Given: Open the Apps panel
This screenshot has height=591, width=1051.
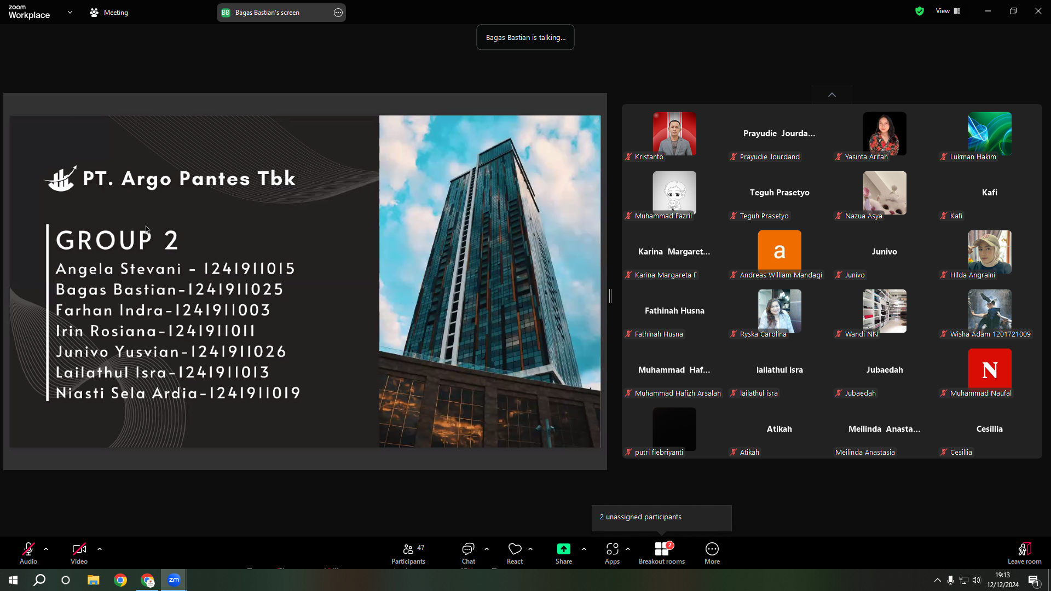Looking at the screenshot, I should coord(613,553).
